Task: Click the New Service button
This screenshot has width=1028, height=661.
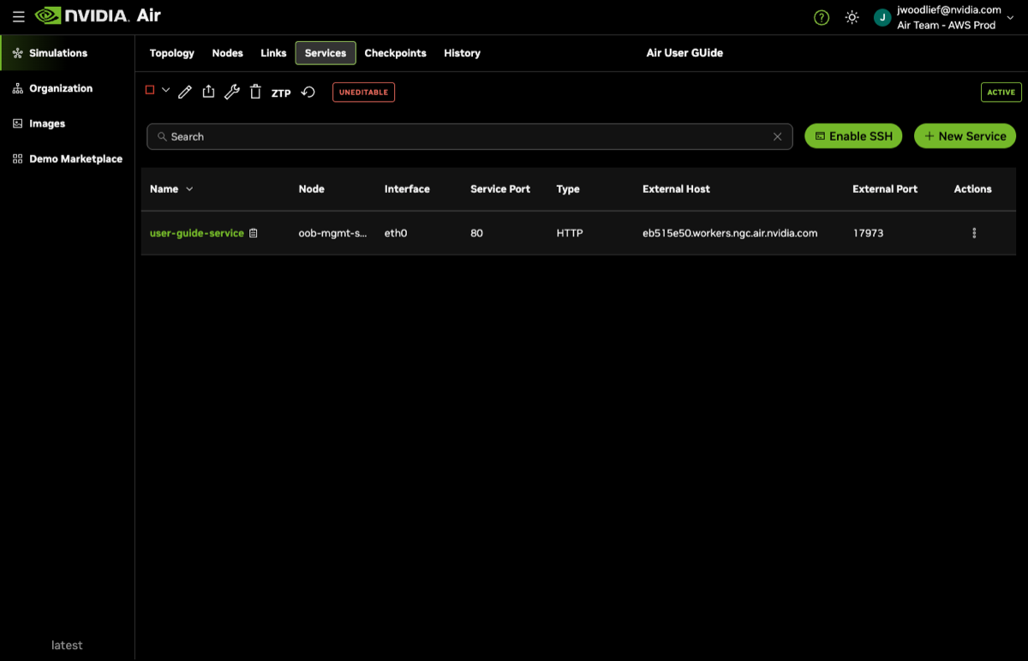Action: tap(965, 136)
